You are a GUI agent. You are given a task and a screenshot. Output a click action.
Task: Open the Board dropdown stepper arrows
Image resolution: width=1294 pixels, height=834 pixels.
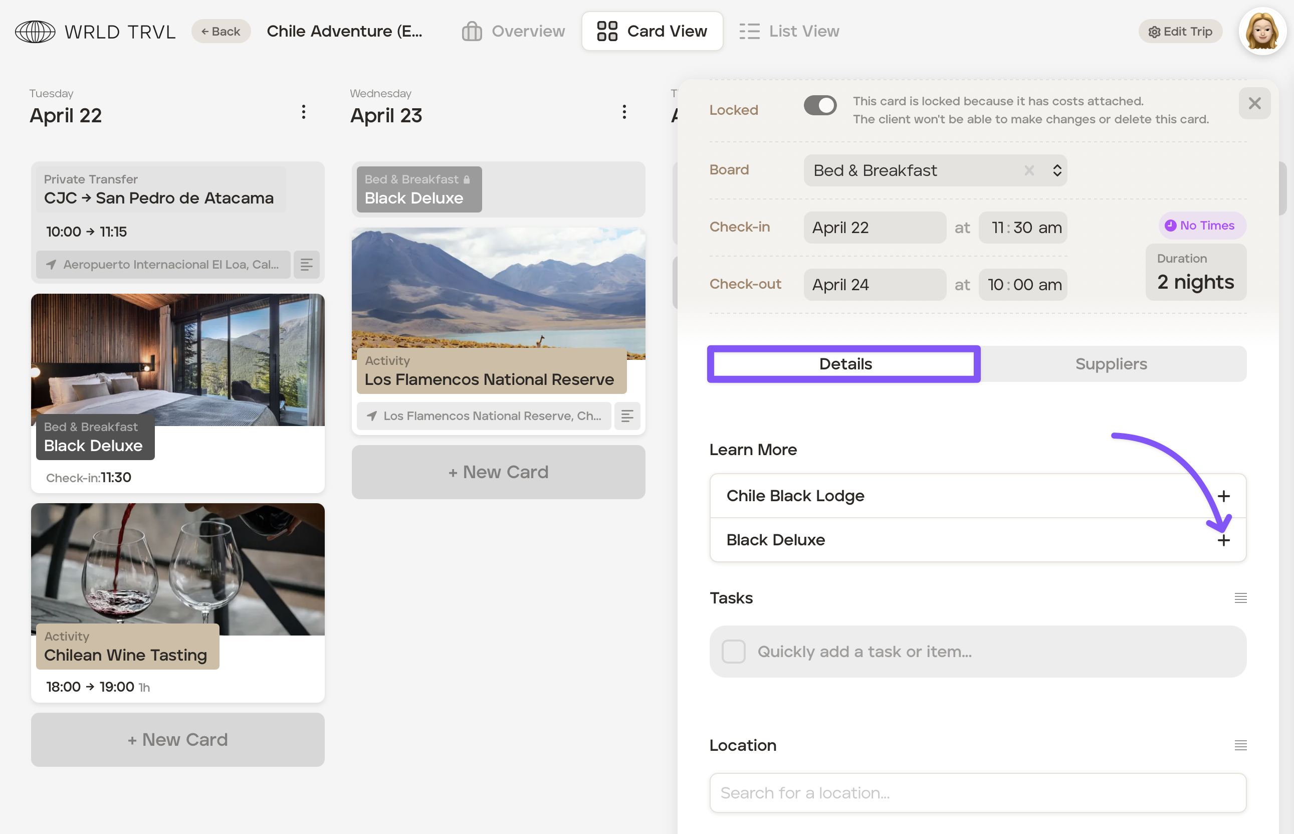(1057, 170)
